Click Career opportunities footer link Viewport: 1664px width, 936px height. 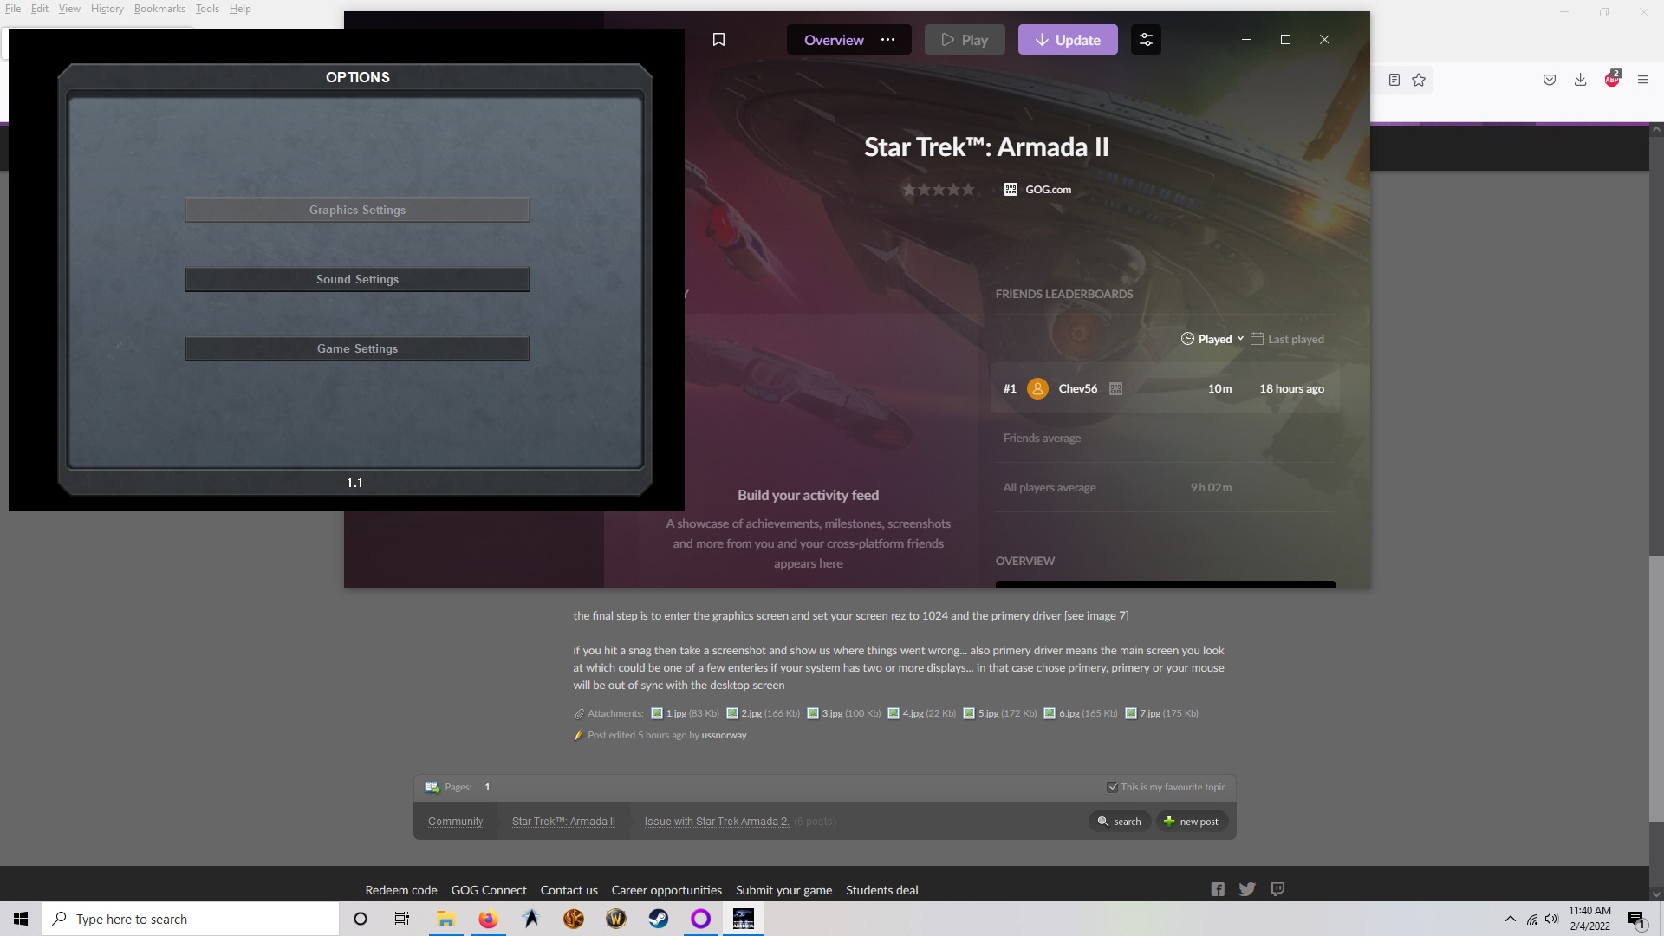(x=666, y=890)
